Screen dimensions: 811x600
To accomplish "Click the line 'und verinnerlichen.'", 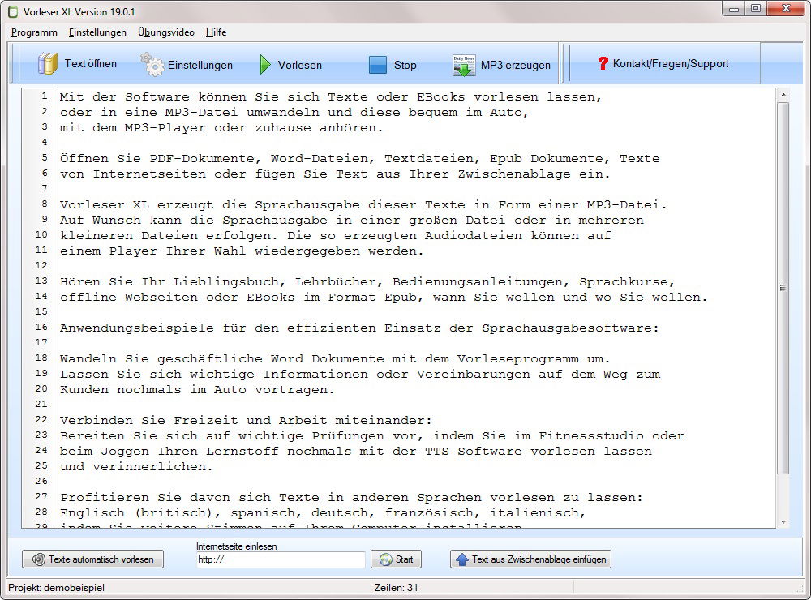I will [x=136, y=466].
